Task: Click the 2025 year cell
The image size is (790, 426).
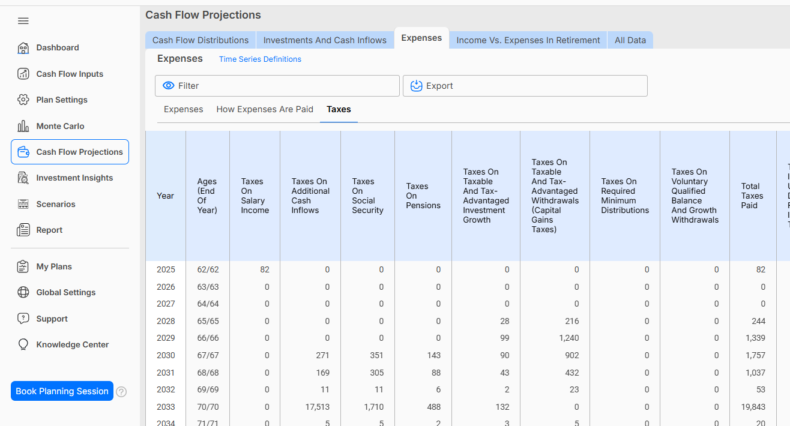Action: point(166,270)
